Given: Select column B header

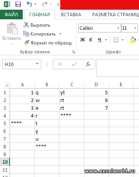Looking at the screenshot, I should click(x=47, y=85).
